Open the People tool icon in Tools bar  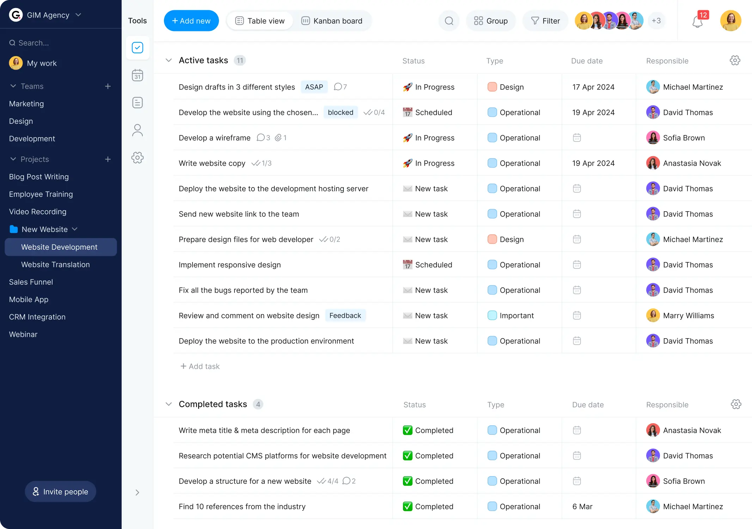[x=137, y=130]
